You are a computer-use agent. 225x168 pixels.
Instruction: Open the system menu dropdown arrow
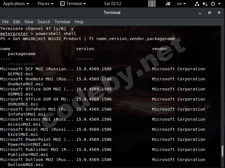coord(219,4)
